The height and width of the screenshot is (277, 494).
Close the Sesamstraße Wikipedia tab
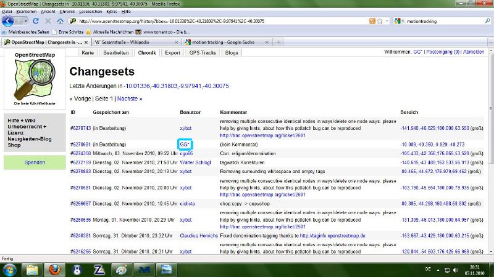point(176,42)
